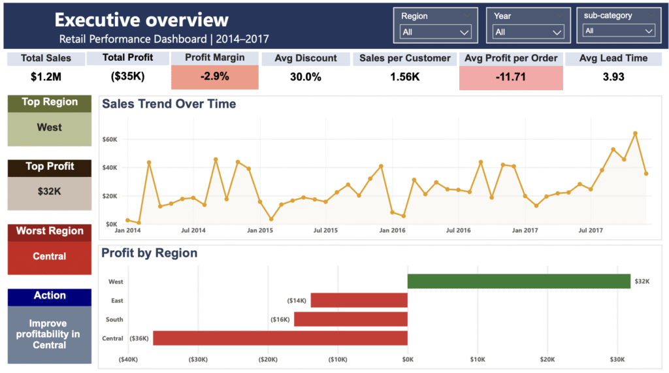This screenshot has height=373, width=669.
Task: Click the Worst Region Central card
Action: pos(50,256)
